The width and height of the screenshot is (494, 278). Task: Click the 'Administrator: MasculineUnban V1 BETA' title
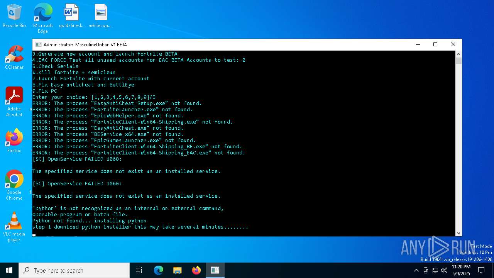tap(85, 45)
